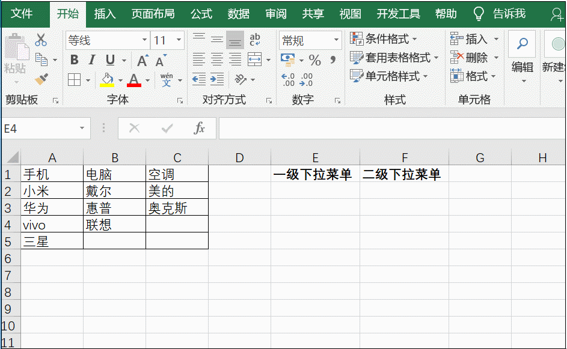Click the fx insert function button
Viewport: 567px width, 349px height.
coord(199,128)
